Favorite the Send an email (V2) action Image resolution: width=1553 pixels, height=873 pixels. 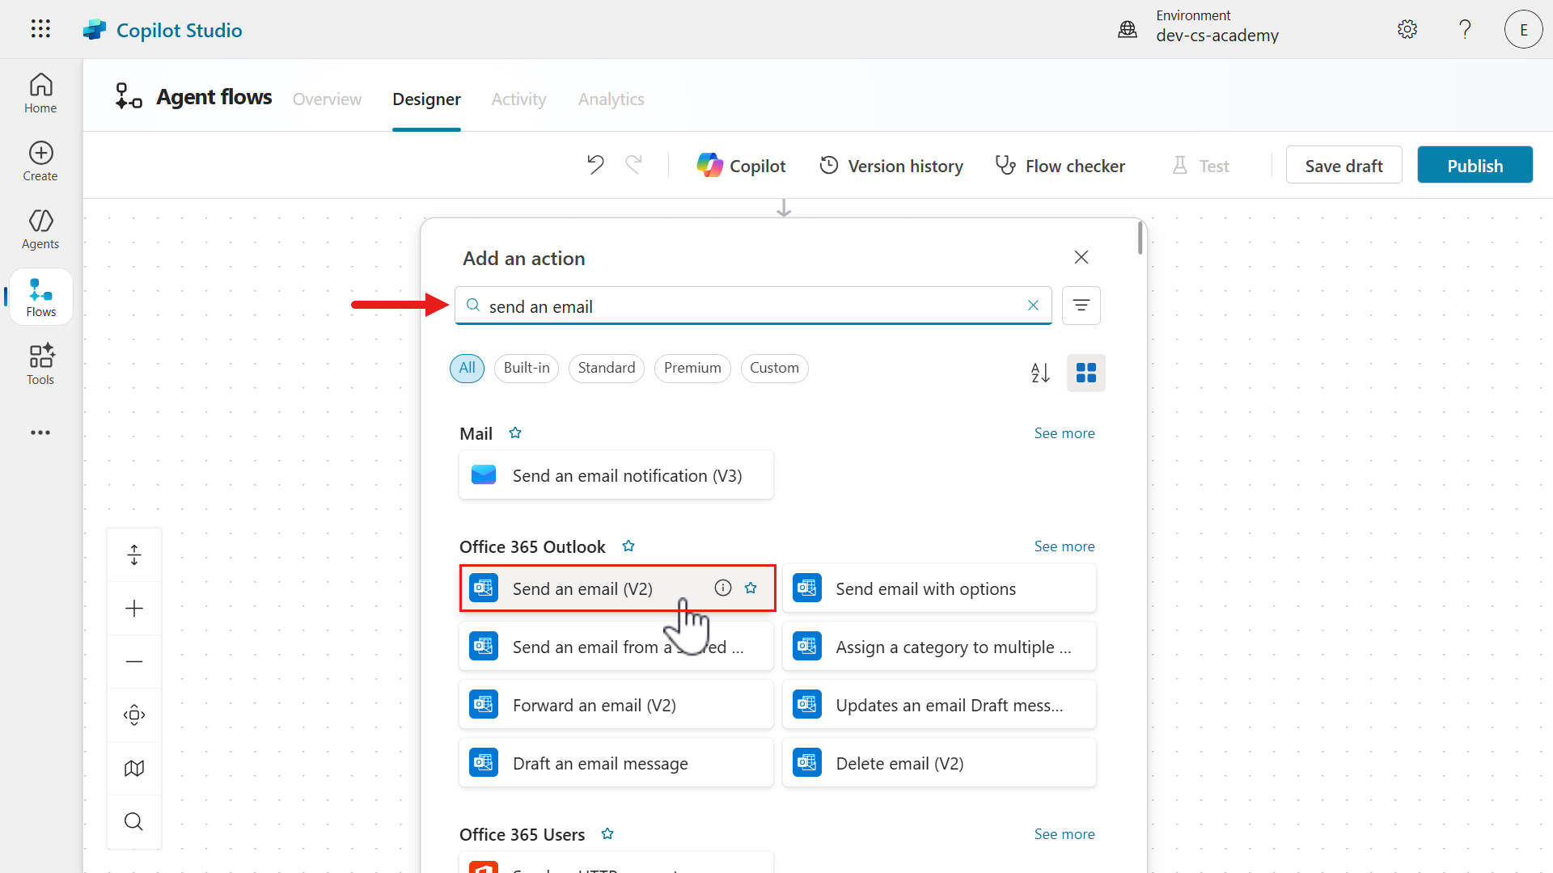click(751, 588)
